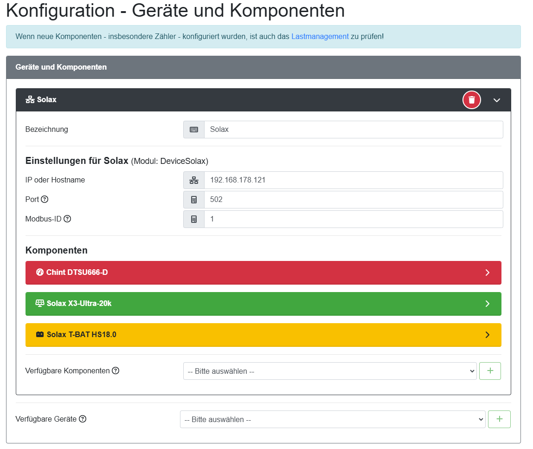Viewport: 533px width, 449px height.
Task: Edit the IP oder Hostname field
Action: [353, 180]
